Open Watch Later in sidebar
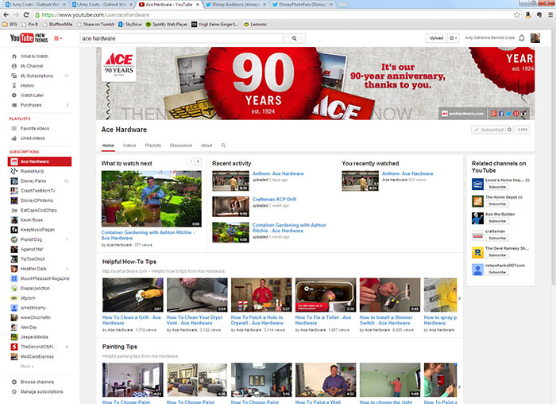This screenshot has height=404, width=556. coord(32,95)
